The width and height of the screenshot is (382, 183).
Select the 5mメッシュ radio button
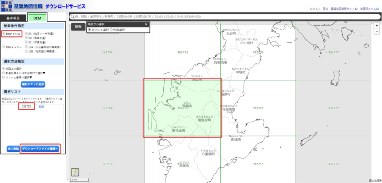click(4, 34)
